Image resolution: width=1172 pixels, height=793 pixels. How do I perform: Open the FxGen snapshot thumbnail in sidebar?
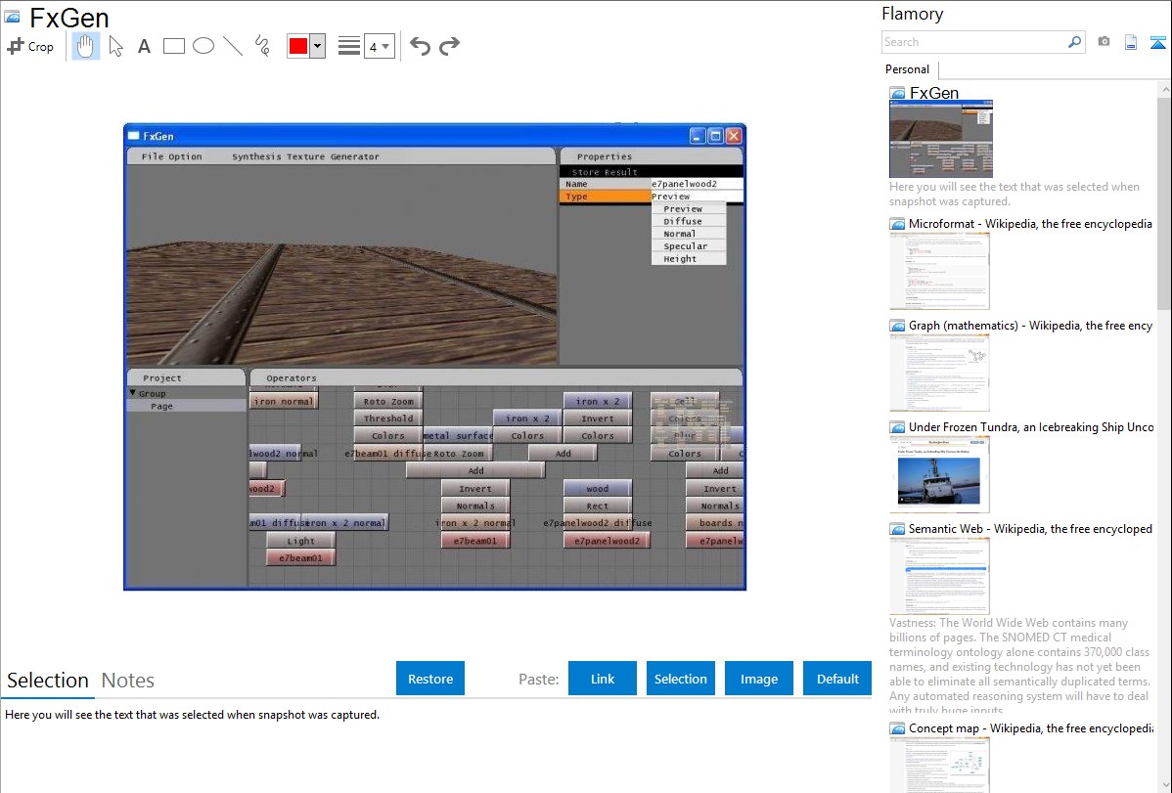941,139
